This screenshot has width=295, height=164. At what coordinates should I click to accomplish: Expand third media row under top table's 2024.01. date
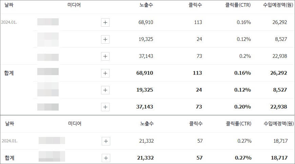[x=105, y=56]
